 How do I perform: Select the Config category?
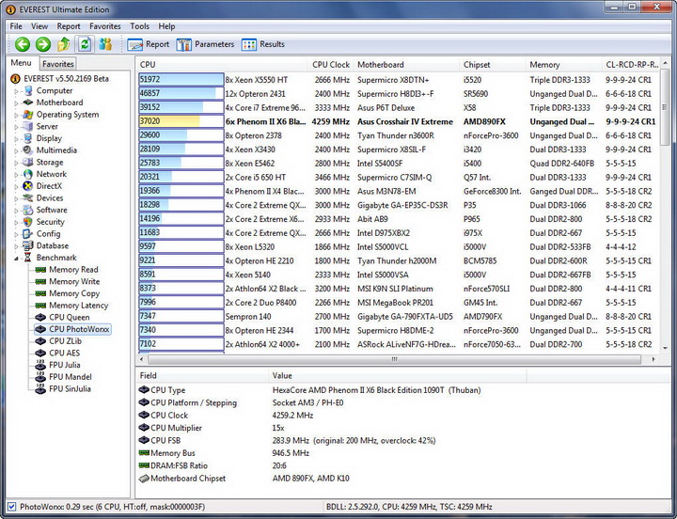48,233
